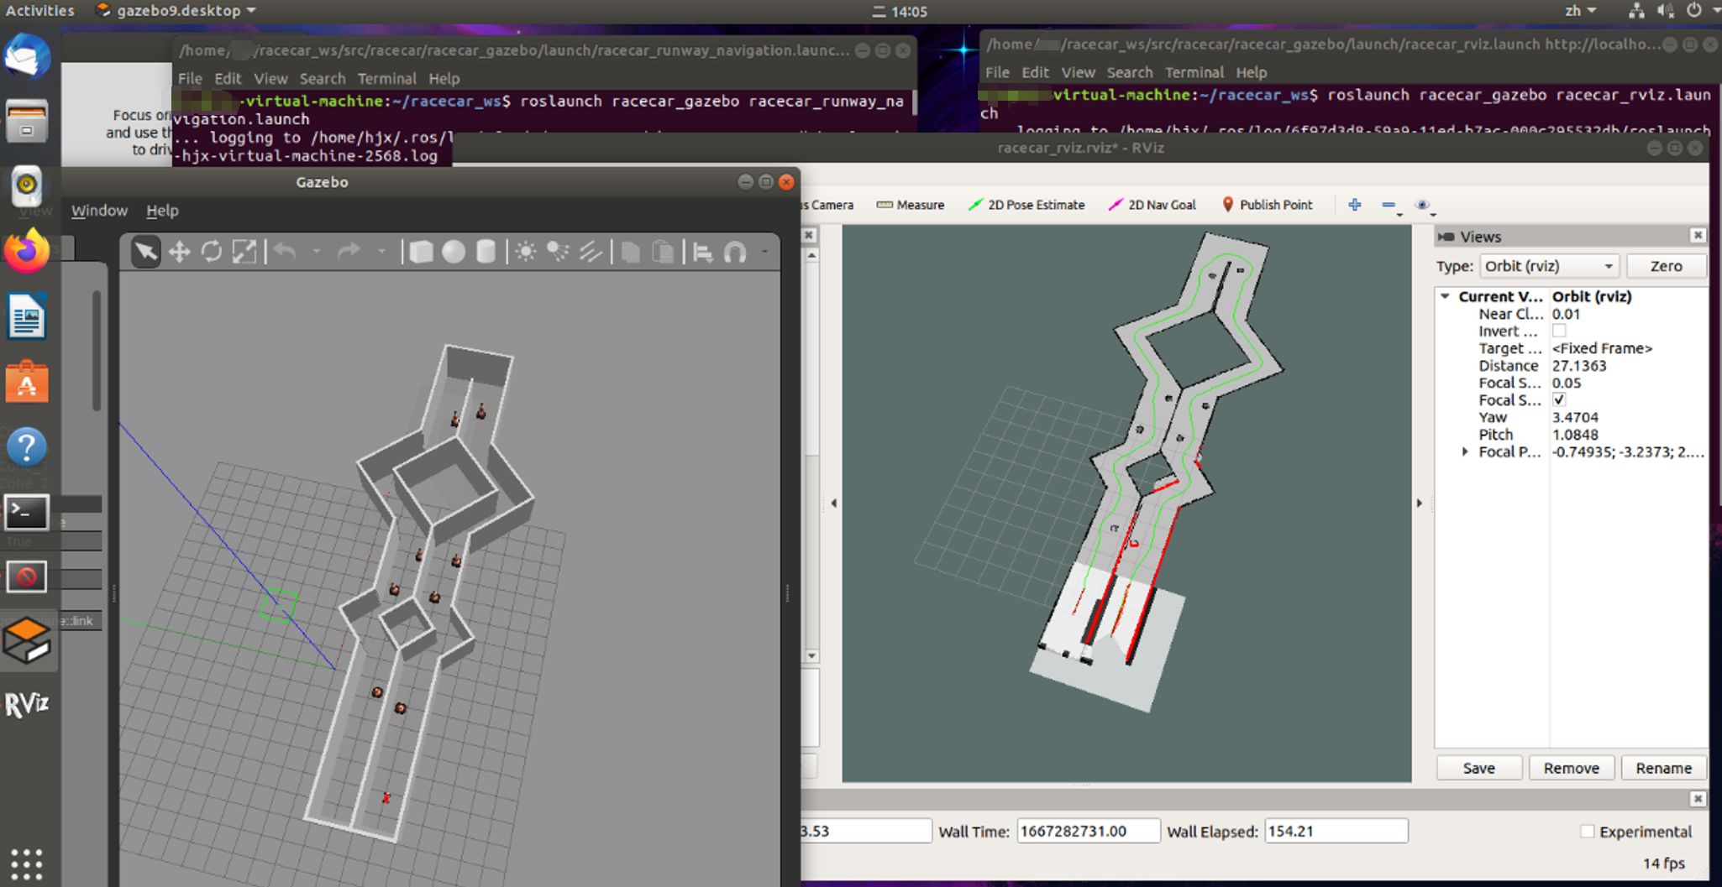The width and height of the screenshot is (1722, 887).
Task: Click the Undo arrow in Gazebo toolbar
Action: point(286,251)
